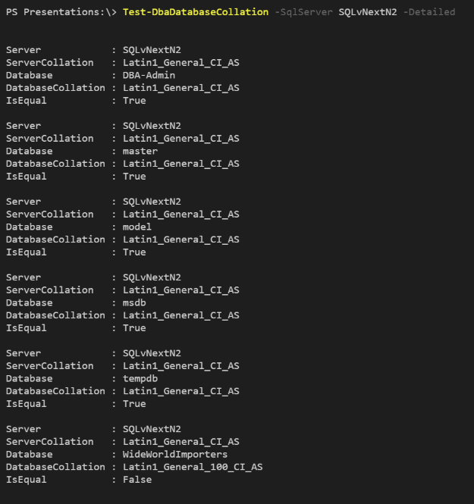
Task: Click the False value for IsEqual
Action: 137,480
